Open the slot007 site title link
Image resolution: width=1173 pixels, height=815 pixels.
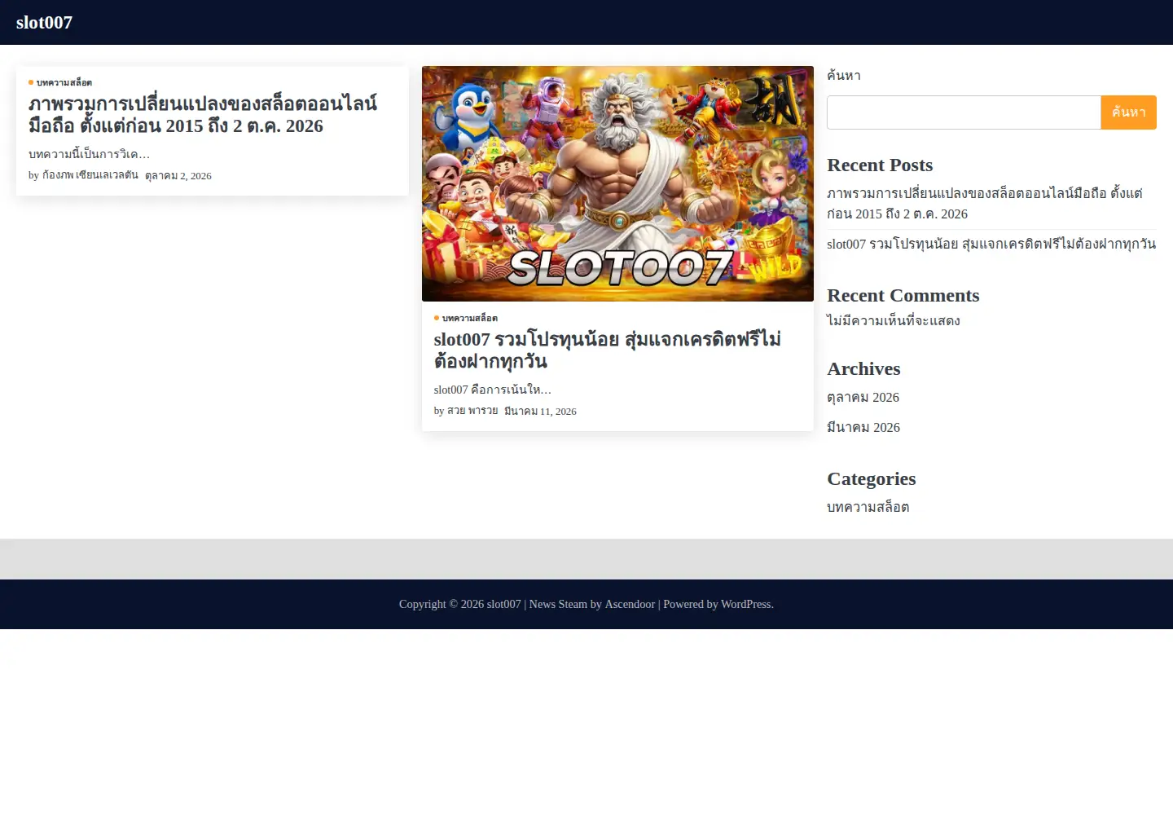pyautogui.click(x=44, y=23)
